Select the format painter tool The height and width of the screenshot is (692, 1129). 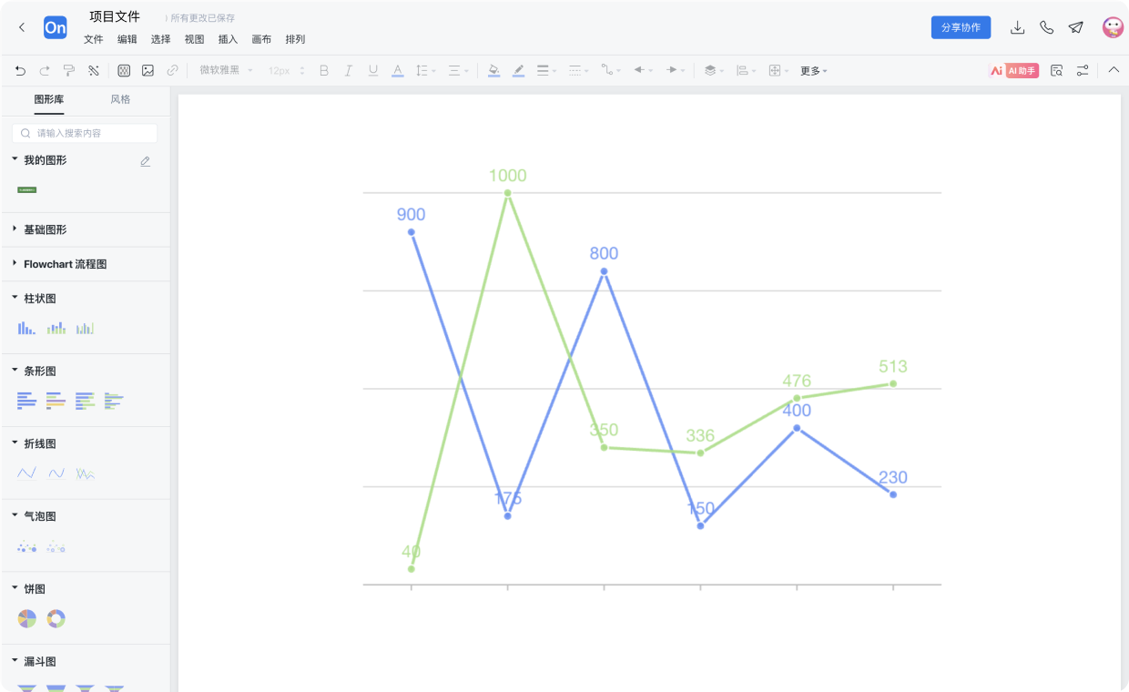coord(69,70)
